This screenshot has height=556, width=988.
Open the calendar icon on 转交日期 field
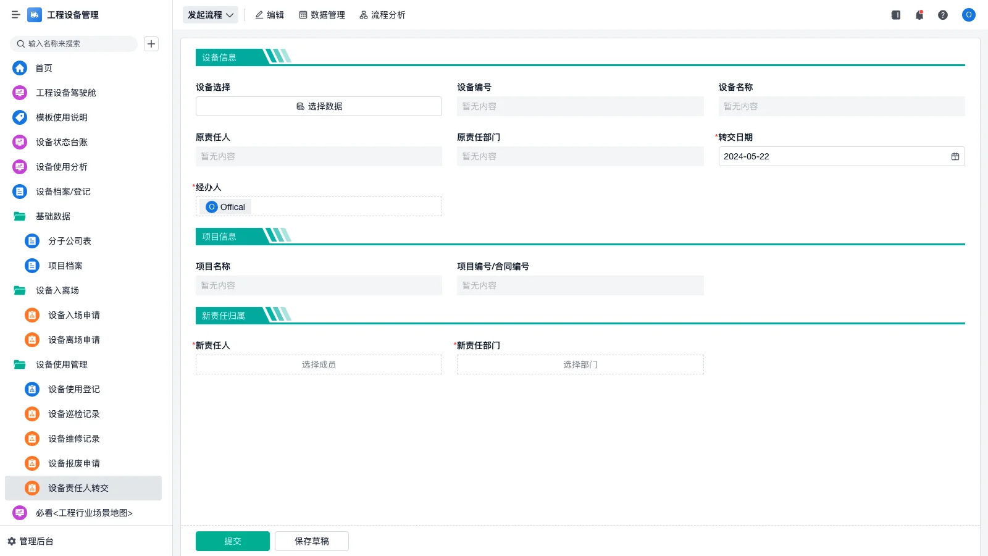pos(954,156)
